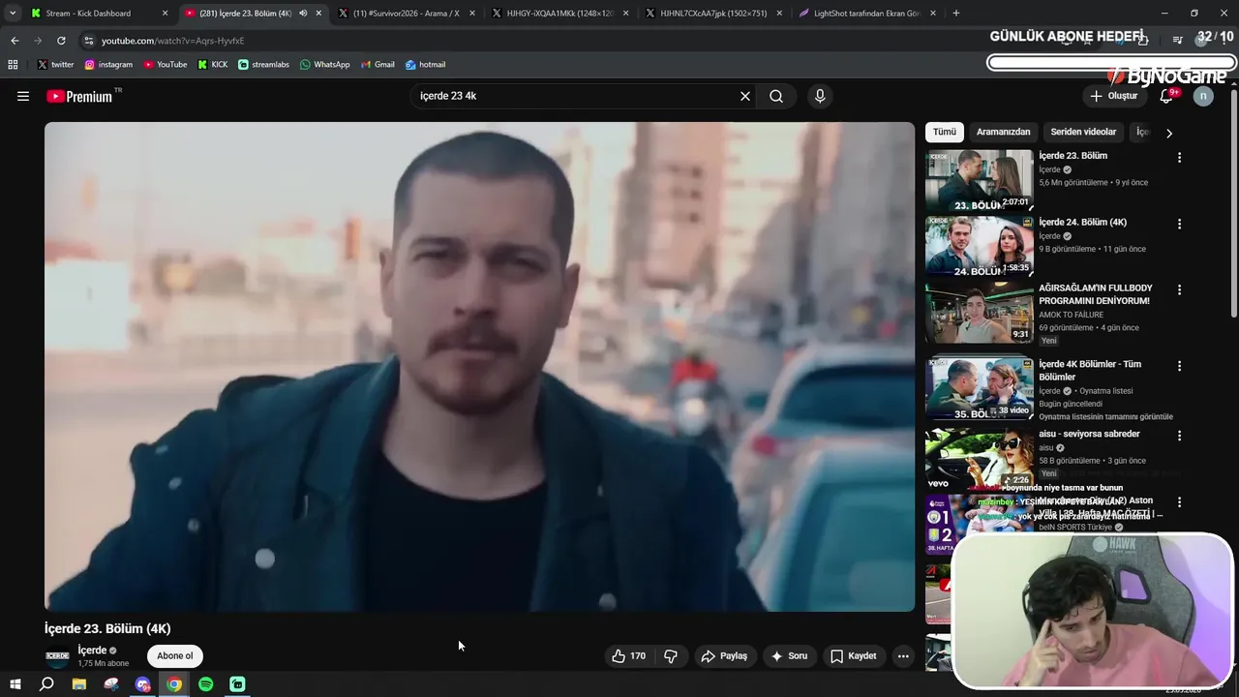Click the search magnifier button
Viewport: 1239px width, 697px height.
776,96
